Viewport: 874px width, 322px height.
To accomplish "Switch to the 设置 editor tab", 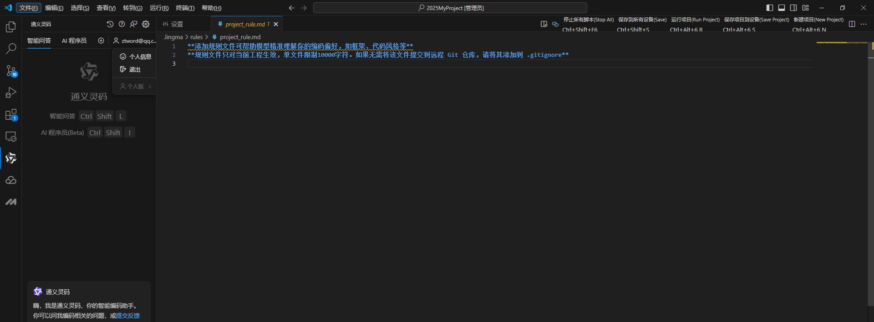I will pyautogui.click(x=177, y=24).
